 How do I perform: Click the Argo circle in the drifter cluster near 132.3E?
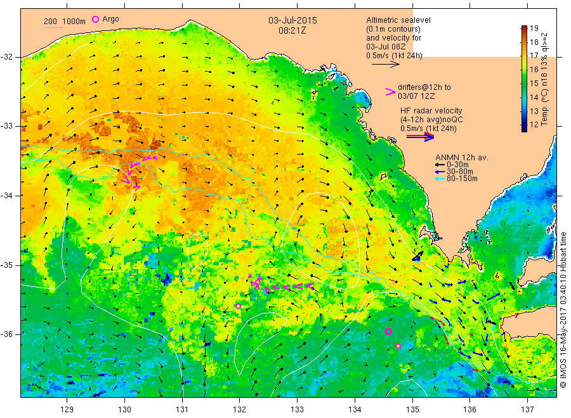pyautogui.click(x=258, y=282)
